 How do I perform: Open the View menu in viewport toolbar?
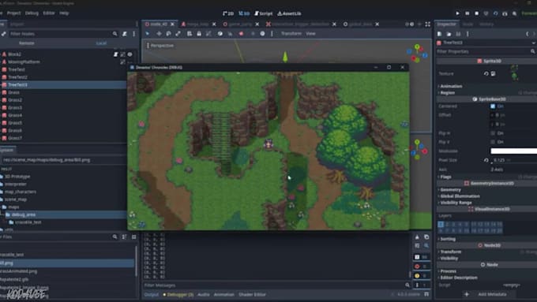(310, 34)
